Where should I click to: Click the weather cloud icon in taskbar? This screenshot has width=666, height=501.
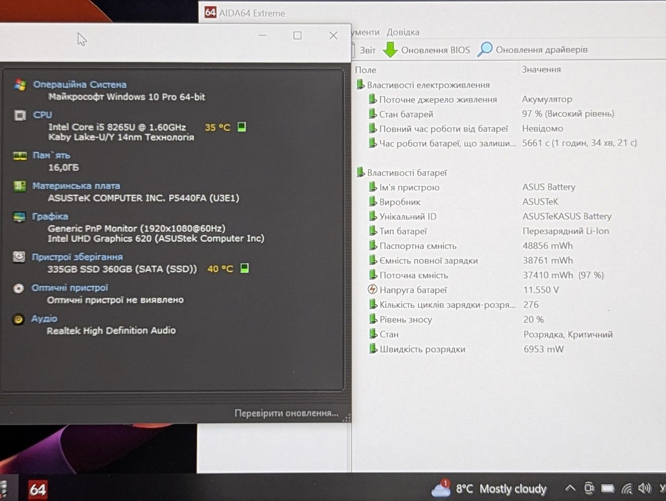441,489
